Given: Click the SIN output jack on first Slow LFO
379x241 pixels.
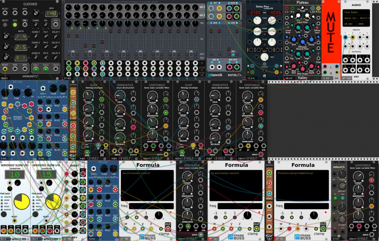Looking at the screenshot, I should tap(4, 231).
